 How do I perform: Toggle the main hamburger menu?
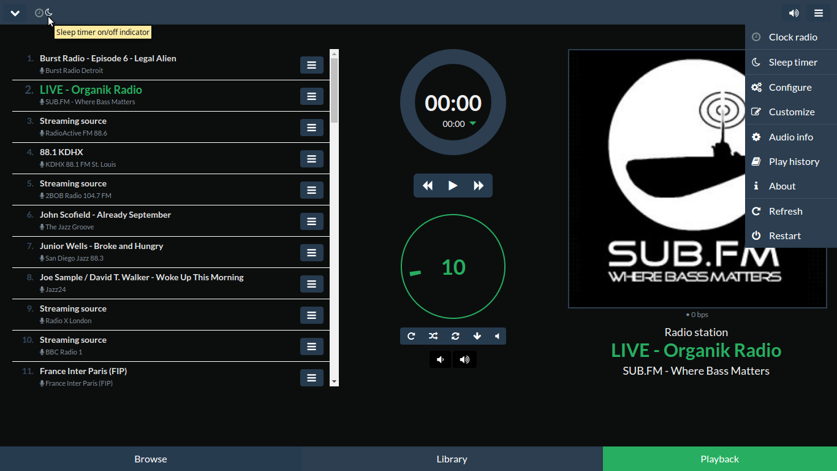(x=819, y=13)
